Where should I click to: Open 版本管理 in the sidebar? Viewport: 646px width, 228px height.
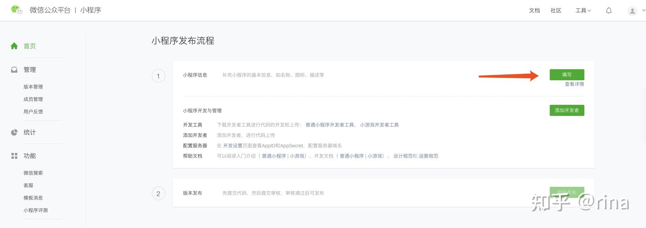[33, 87]
